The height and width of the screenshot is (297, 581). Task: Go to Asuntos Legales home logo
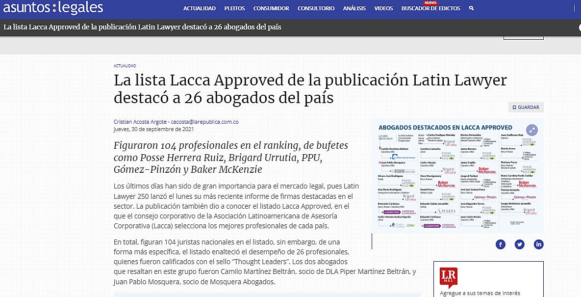53,7
